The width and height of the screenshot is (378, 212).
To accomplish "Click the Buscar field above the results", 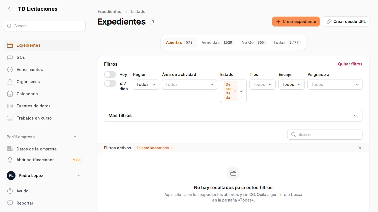I will click(325, 134).
